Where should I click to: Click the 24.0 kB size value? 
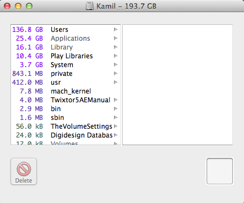[29, 135]
